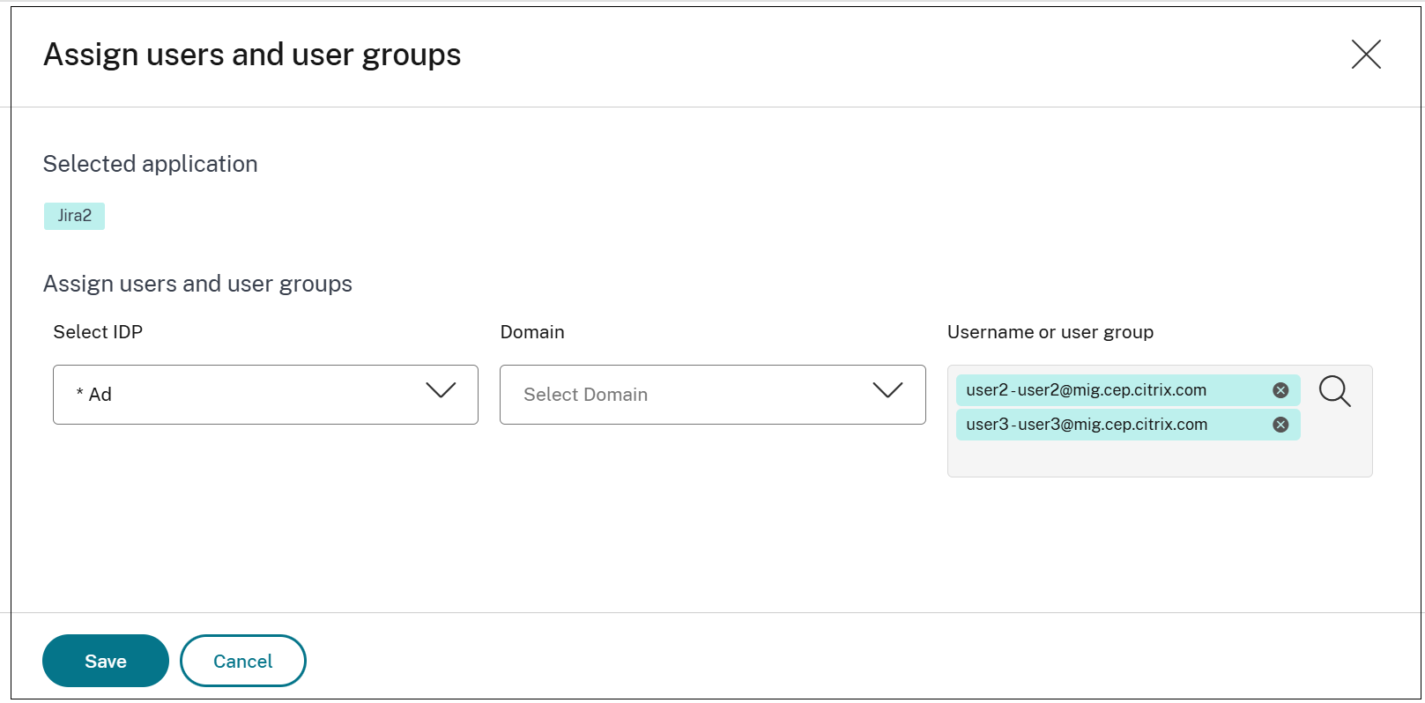Image resolution: width=1425 pixels, height=703 pixels.
Task: Click the Assign users and user groups title
Action: 252,55
